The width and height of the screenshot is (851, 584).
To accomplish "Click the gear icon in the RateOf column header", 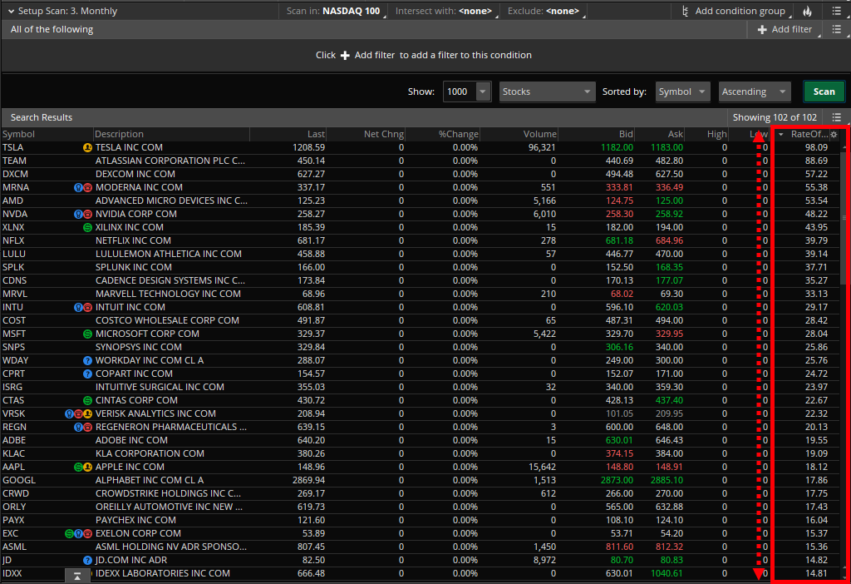I will pyautogui.click(x=834, y=135).
